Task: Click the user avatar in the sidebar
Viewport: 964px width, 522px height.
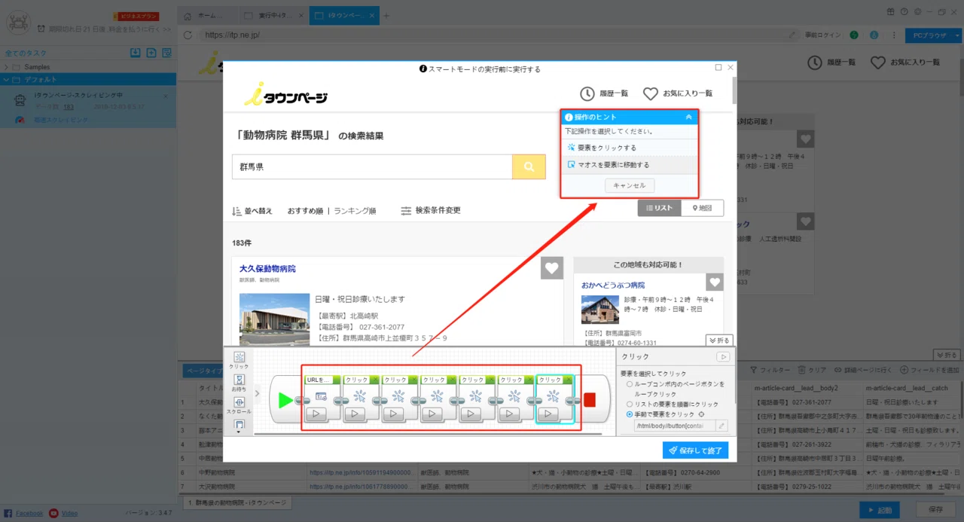Action: click(x=18, y=23)
